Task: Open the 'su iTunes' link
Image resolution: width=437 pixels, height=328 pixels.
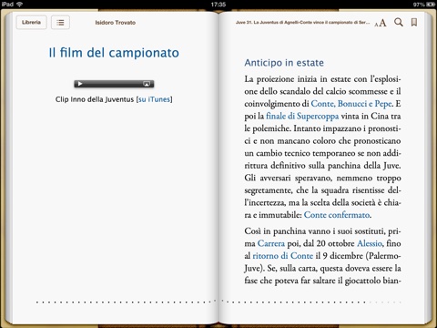Action: click(154, 99)
